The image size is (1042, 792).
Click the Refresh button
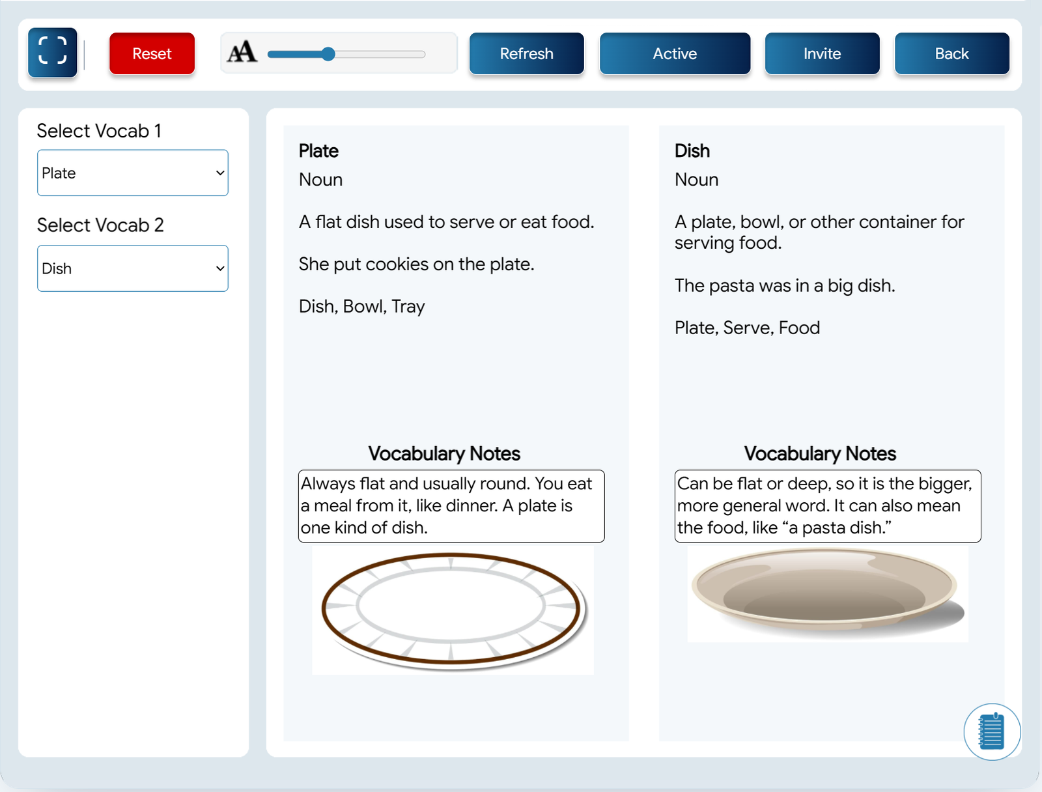tap(526, 53)
